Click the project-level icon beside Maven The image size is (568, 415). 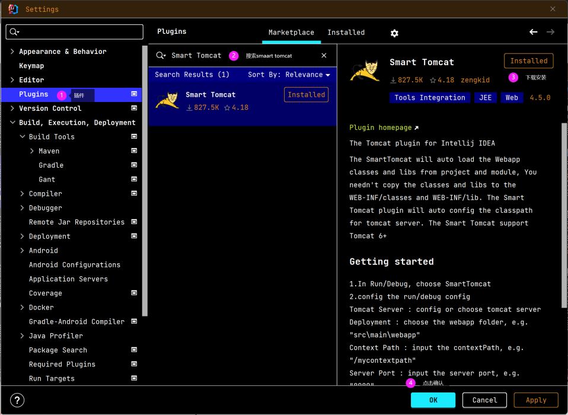pos(134,151)
